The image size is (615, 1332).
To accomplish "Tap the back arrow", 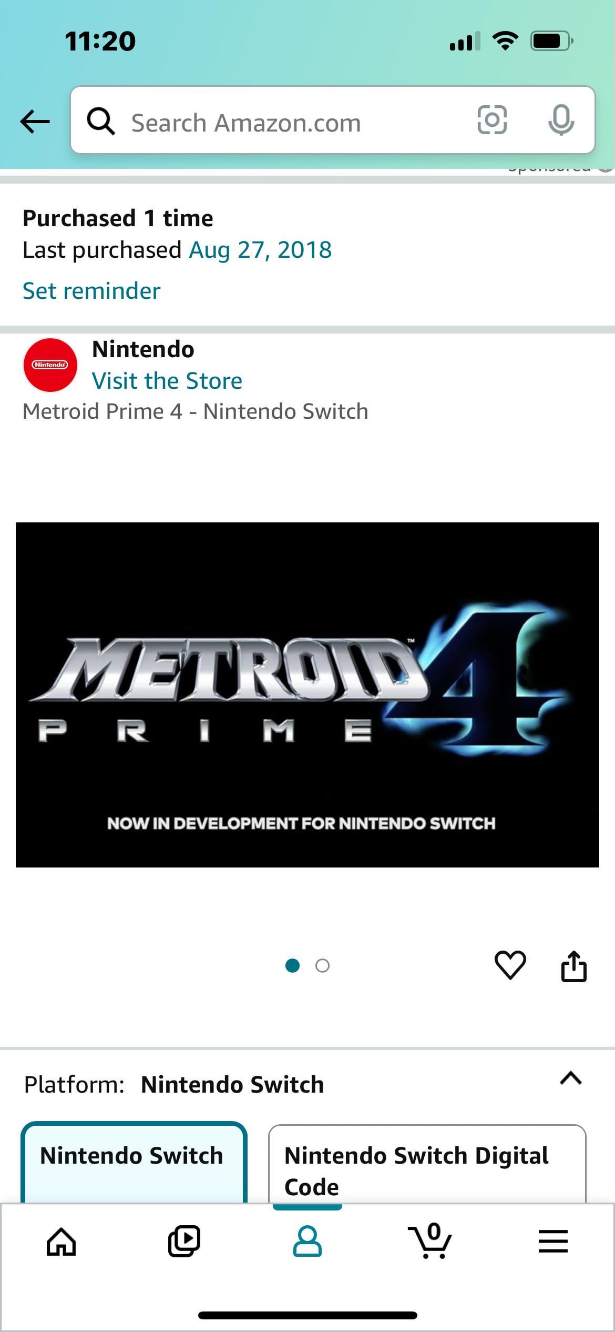I will [x=35, y=122].
